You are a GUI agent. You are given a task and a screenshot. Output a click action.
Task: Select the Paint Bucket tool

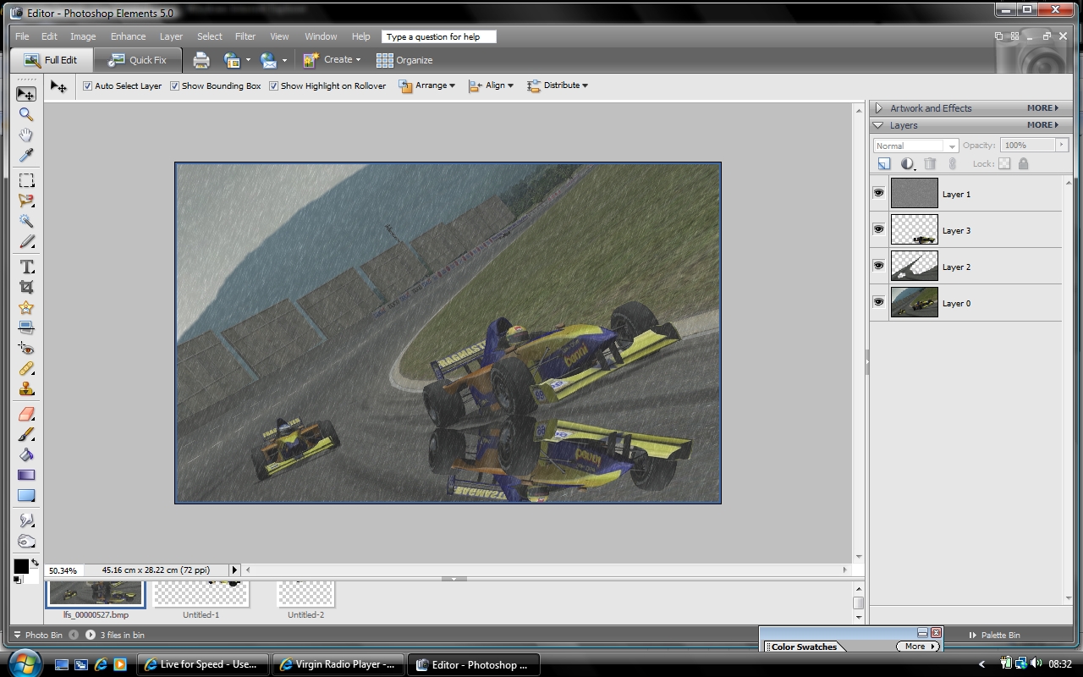26,455
